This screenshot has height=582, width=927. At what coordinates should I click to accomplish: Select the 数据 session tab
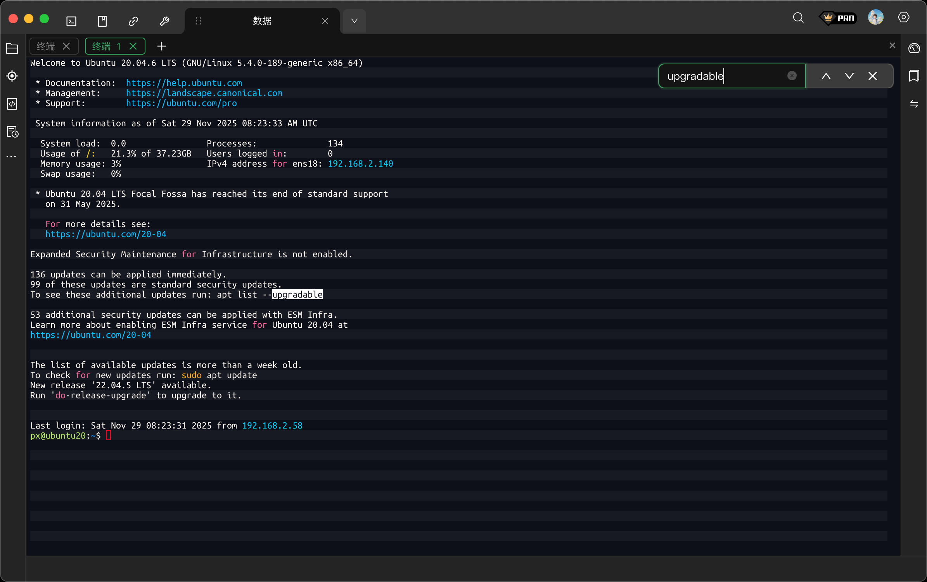point(262,21)
